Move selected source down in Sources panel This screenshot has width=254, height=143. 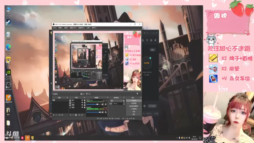82,115
